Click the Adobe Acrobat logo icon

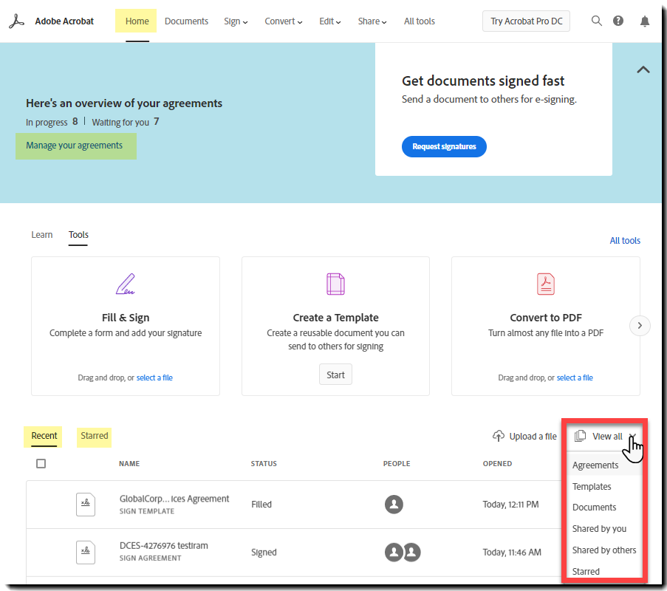click(16, 21)
